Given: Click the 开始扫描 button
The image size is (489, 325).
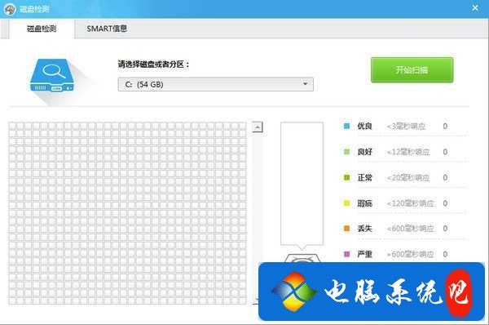Looking at the screenshot, I should [x=412, y=69].
